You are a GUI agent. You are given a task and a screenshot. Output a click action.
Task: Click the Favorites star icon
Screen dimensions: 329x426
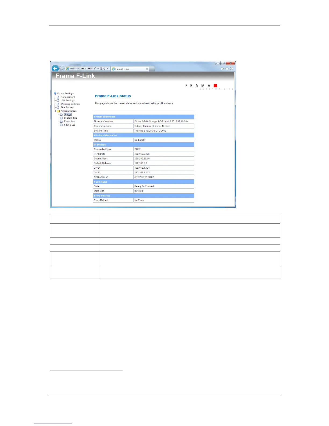click(x=227, y=69)
